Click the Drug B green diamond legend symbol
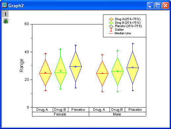Screen dimensions: 171x129 (x=111, y=23)
